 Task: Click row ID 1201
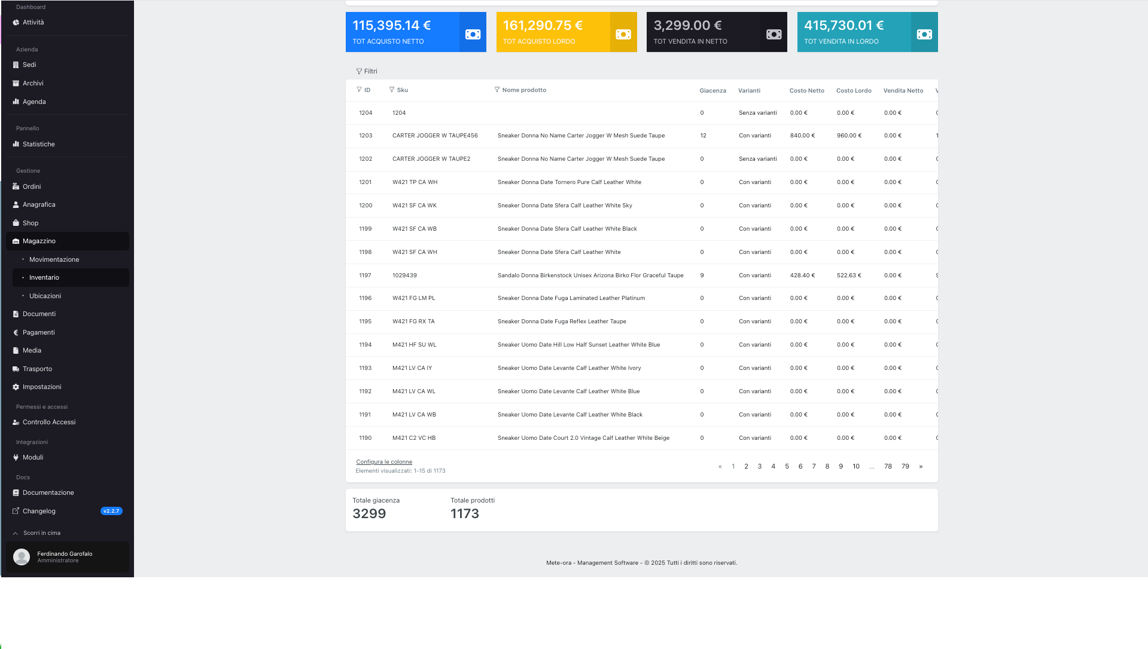[365, 182]
